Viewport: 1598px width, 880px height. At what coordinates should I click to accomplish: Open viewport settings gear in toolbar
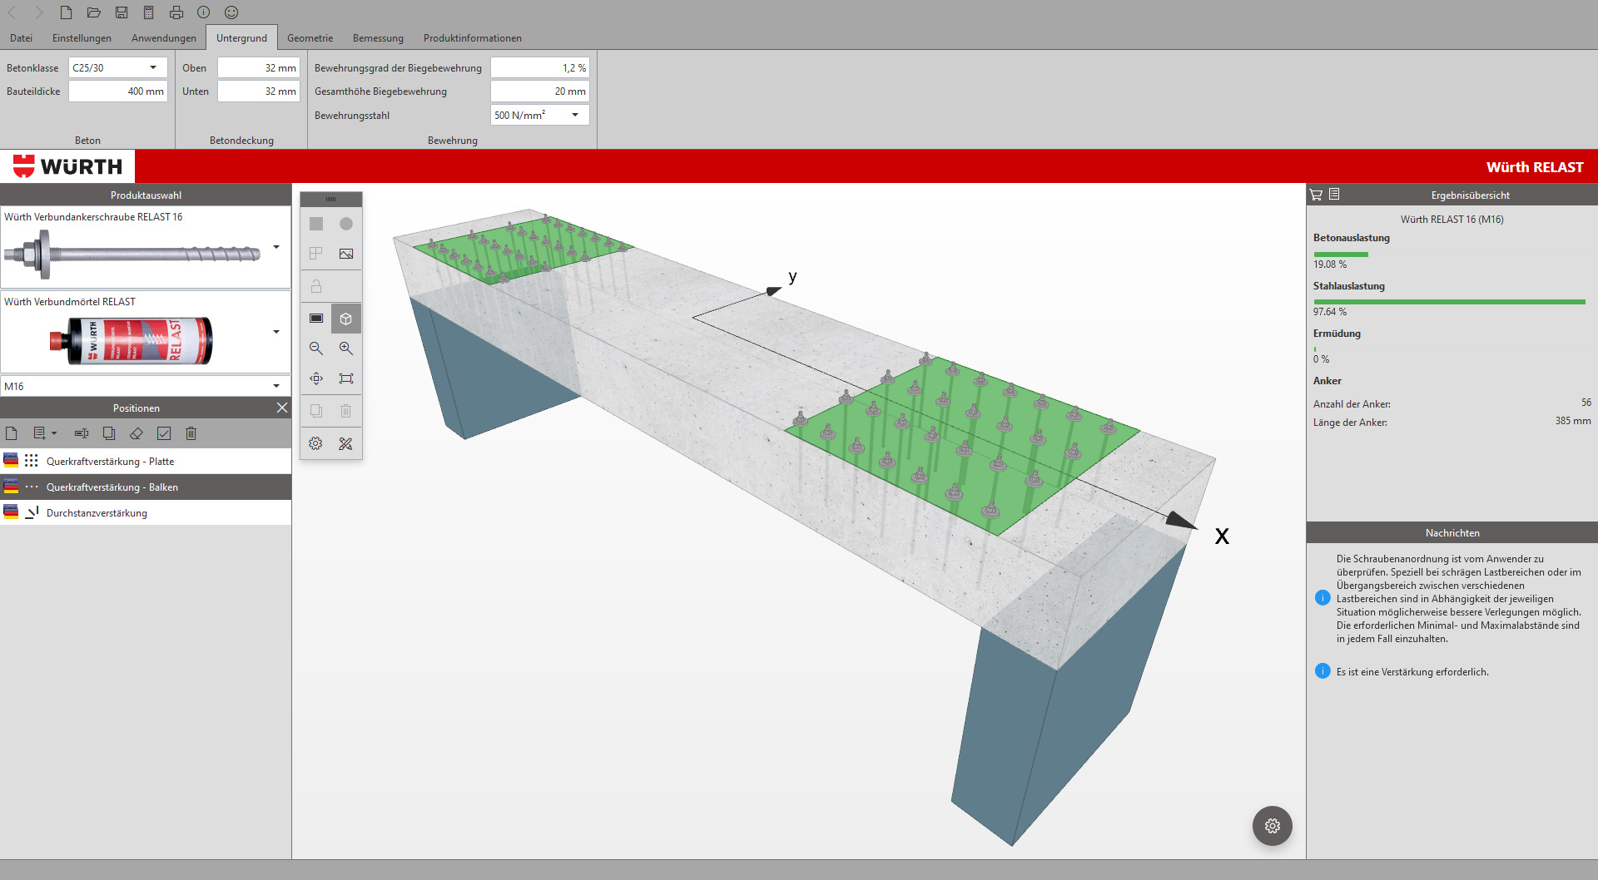click(316, 443)
